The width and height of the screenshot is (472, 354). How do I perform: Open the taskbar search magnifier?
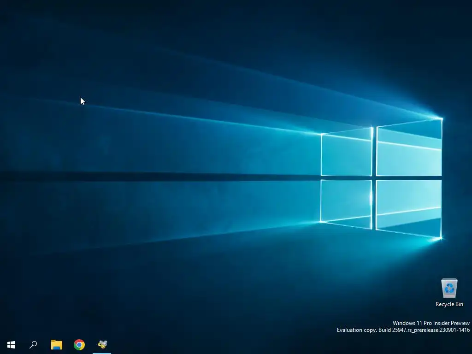[33, 345]
